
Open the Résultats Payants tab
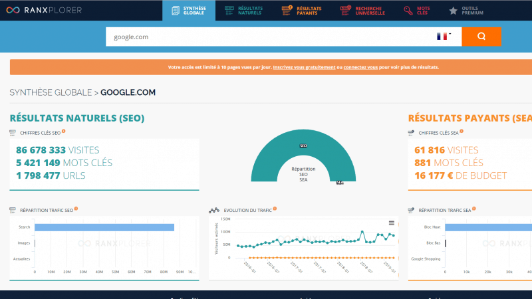point(303,11)
